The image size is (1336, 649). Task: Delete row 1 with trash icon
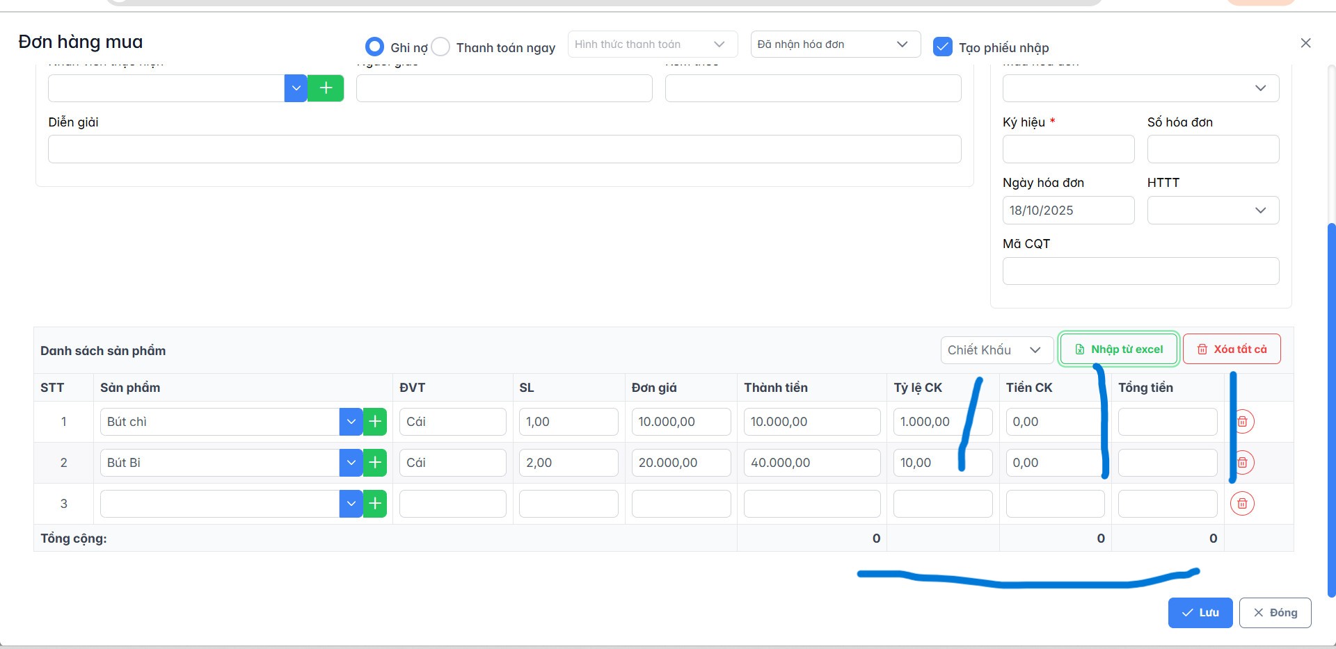(1242, 422)
